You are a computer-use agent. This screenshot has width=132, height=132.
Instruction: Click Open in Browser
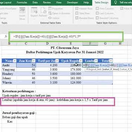[x=59, y=13]
